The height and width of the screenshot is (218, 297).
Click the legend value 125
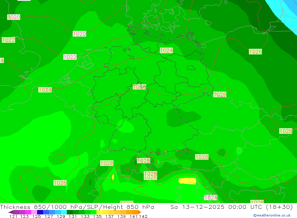(37, 217)
